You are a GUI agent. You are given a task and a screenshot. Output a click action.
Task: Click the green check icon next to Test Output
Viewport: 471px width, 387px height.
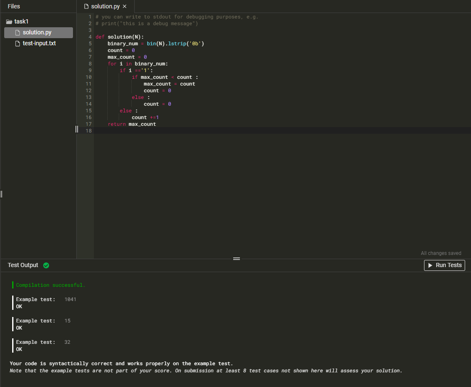[x=46, y=265]
